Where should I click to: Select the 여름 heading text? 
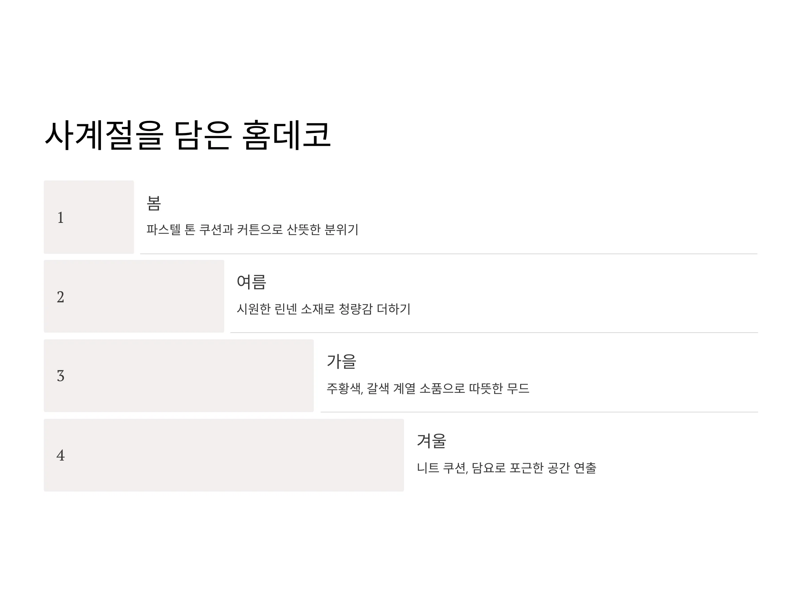click(252, 282)
